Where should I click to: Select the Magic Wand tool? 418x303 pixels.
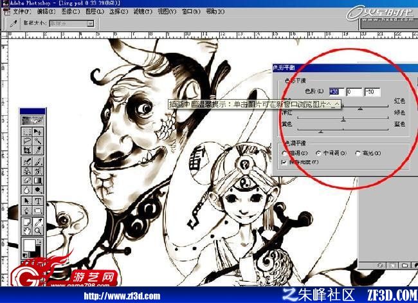[x=37, y=141]
